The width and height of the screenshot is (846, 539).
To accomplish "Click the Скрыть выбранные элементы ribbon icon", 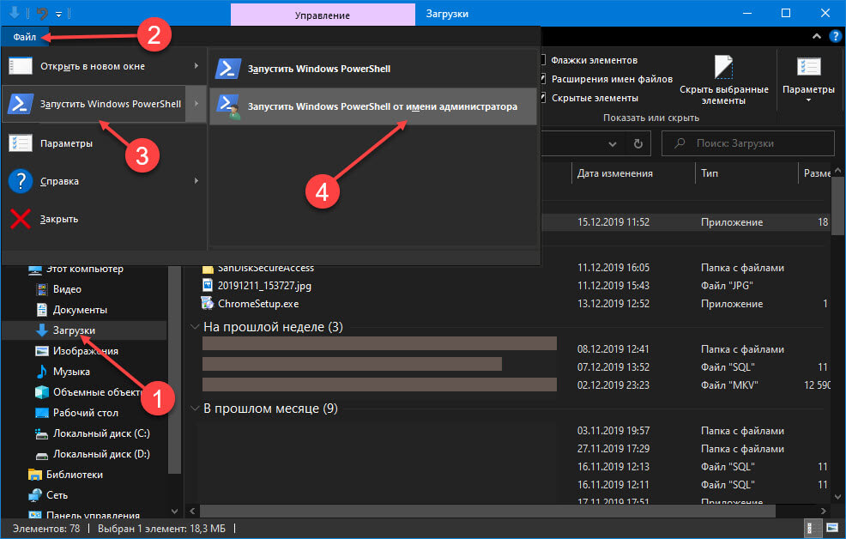I will 723,67.
